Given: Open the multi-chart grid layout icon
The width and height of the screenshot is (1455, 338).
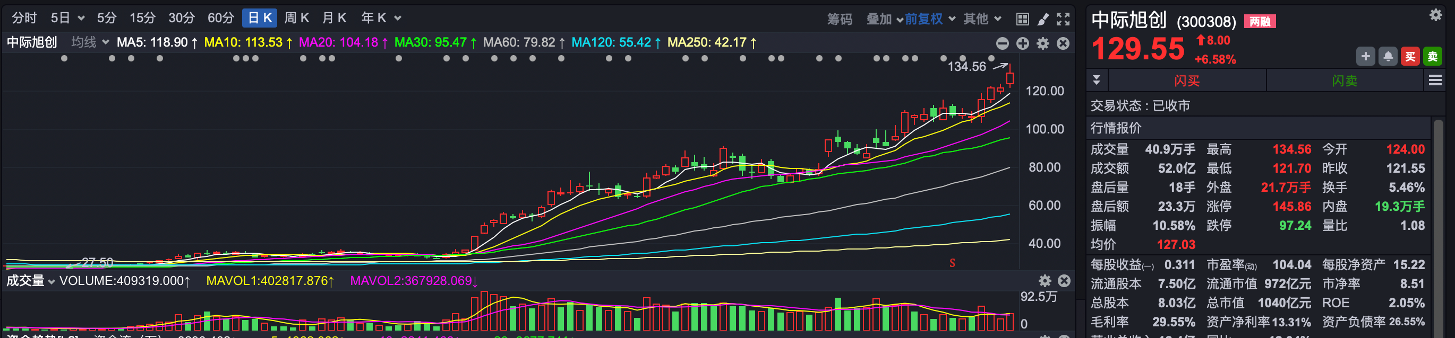Looking at the screenshot, I should click(x=1022, y=19).
